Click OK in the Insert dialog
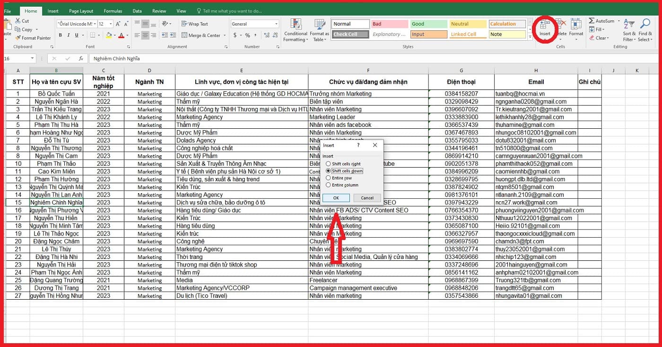This screenshot has height=347, width=662. [x=336, y=198]
